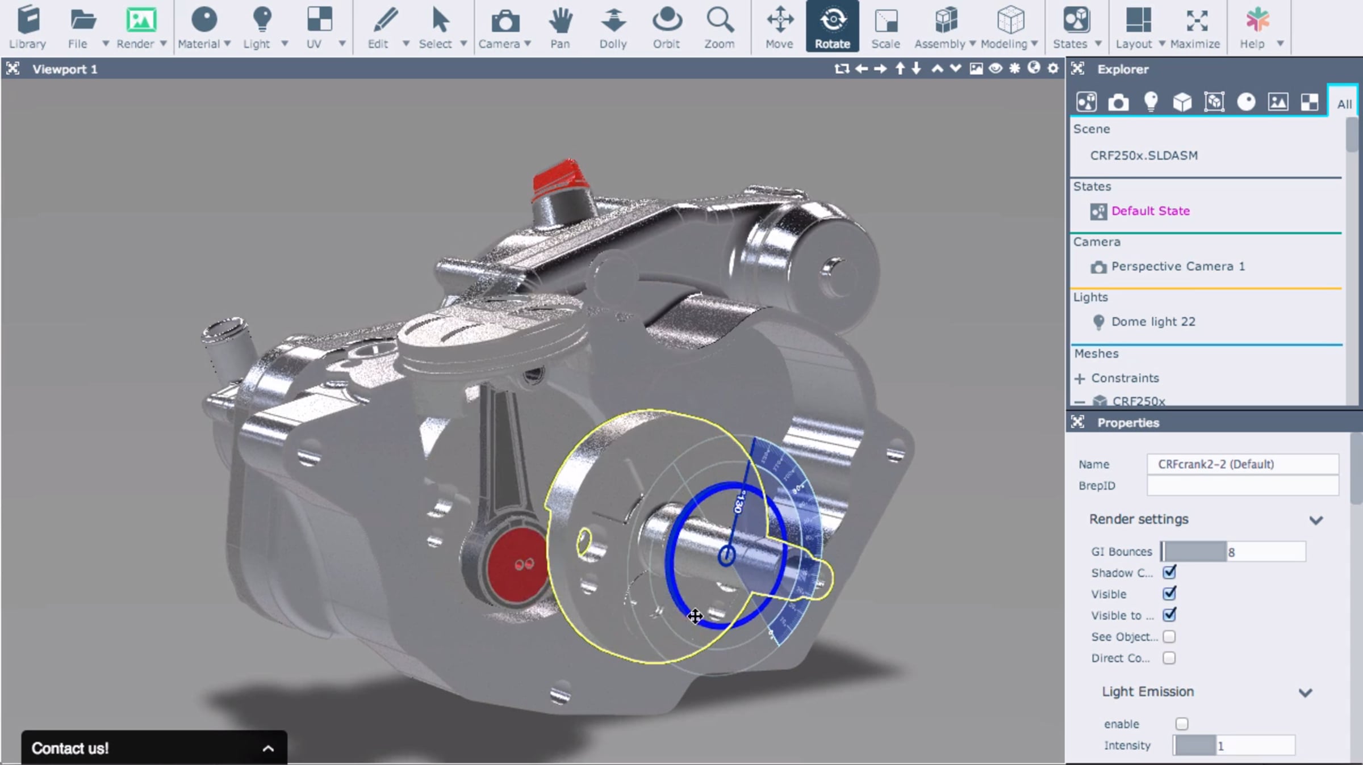Open the File dropdown arrow
1363x765 pixels.
click(106, 43)
